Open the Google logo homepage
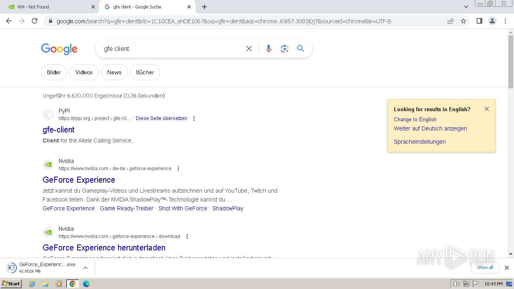 pos(59,49)
